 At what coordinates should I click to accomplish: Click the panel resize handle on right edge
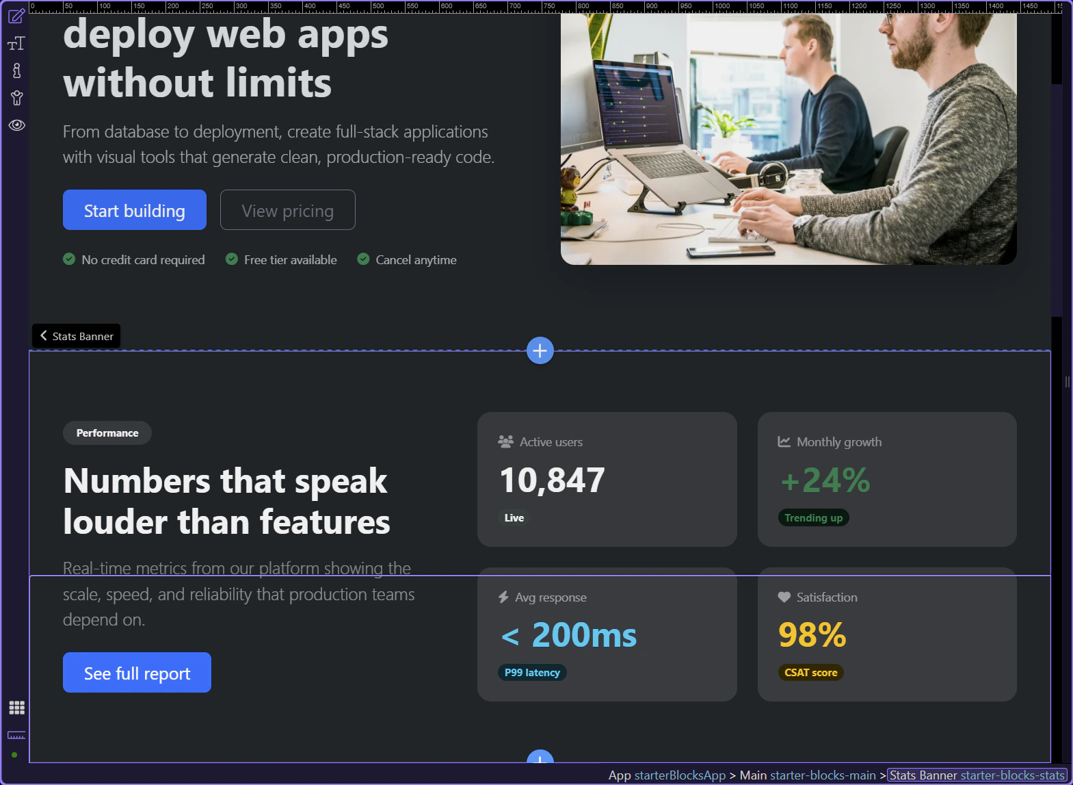[x=1067, y=382]
